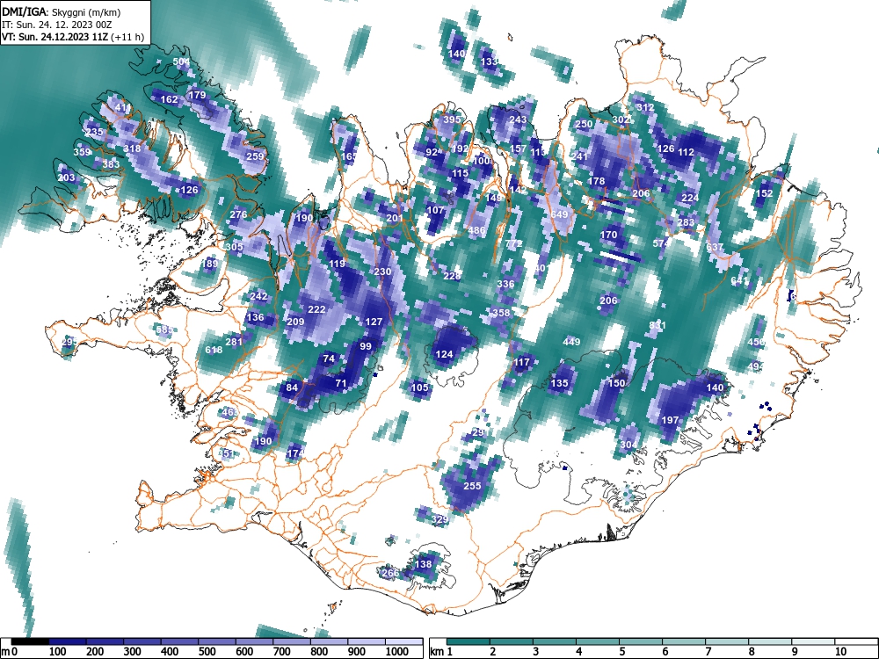Click the visibility value 124
This screenshot has height=659, width=879.
click(x=444, y=354)
